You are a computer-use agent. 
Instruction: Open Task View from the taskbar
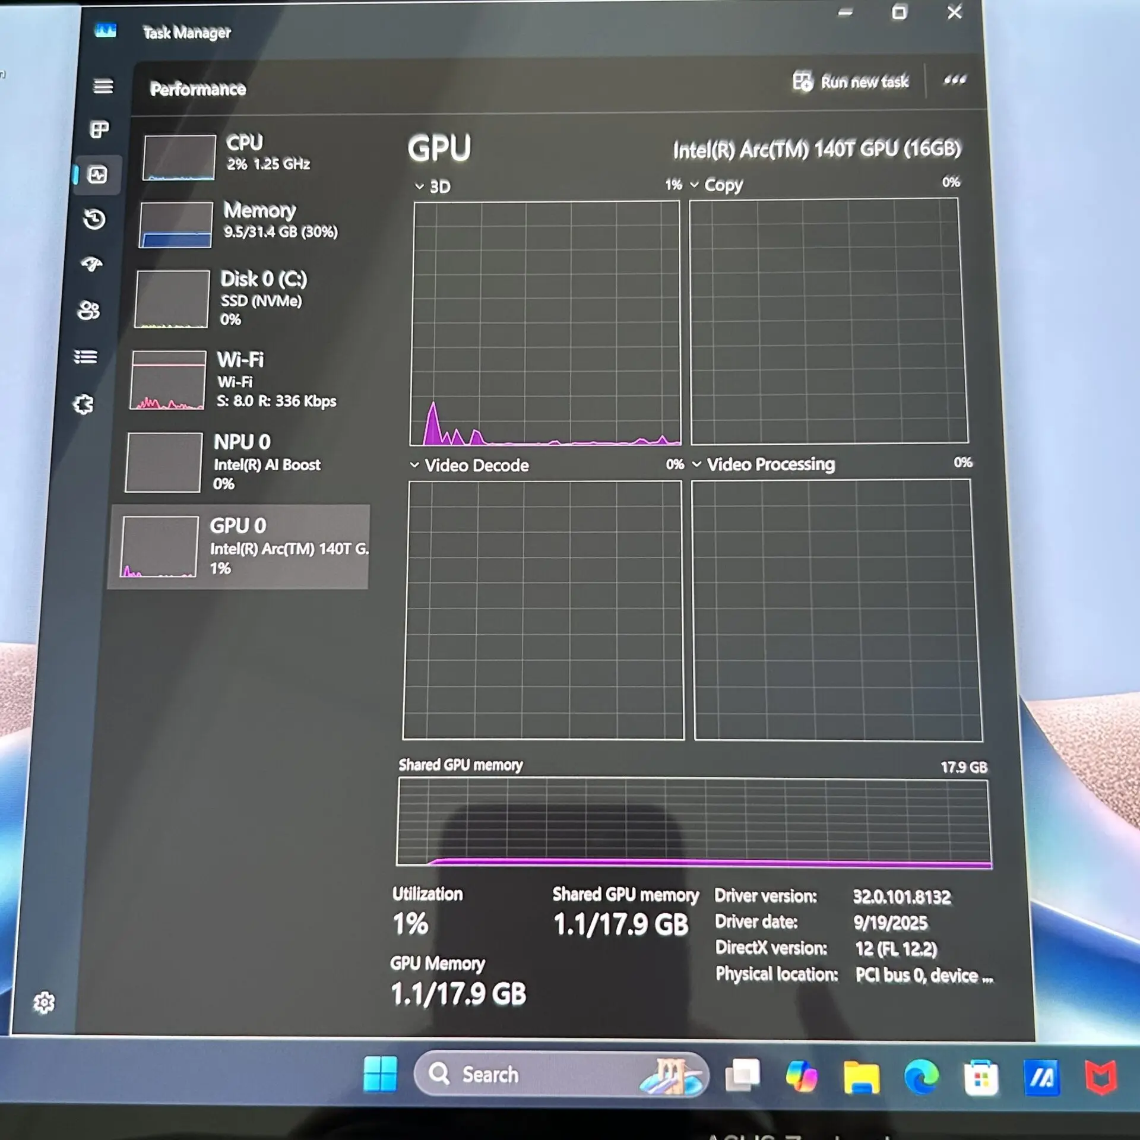coord(742,1075)
